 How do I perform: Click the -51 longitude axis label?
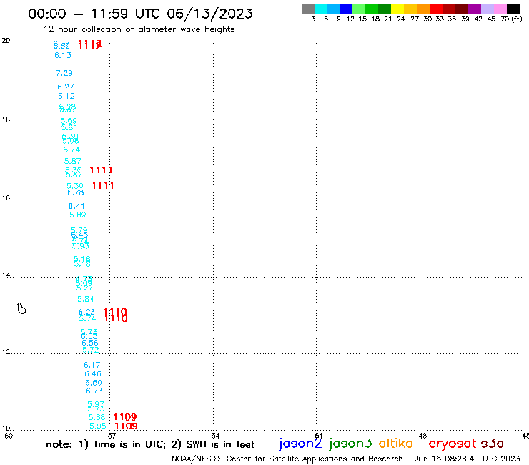(x=316, y=436)
